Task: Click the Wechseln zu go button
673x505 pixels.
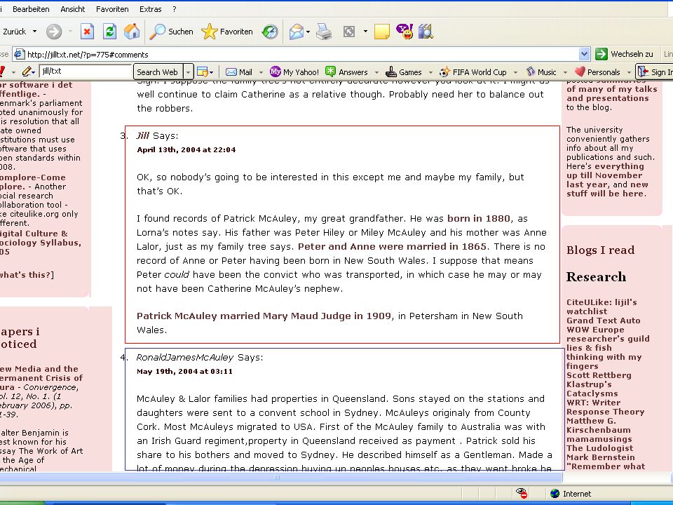Action: click(625, 54)
